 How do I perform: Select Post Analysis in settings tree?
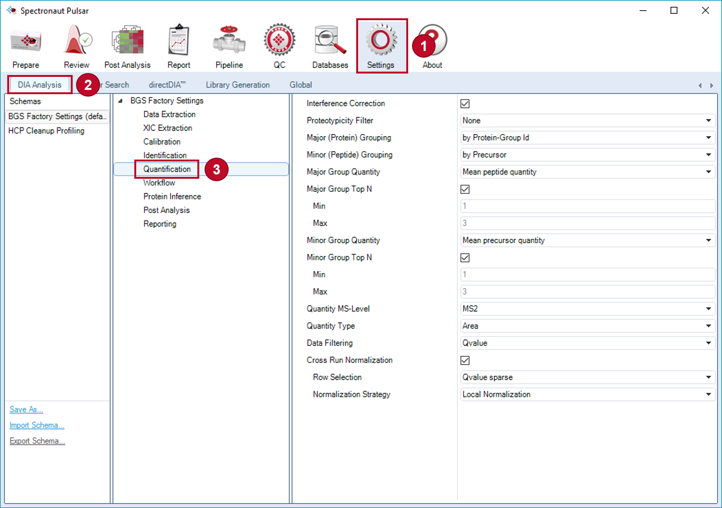tap(167, 210)
